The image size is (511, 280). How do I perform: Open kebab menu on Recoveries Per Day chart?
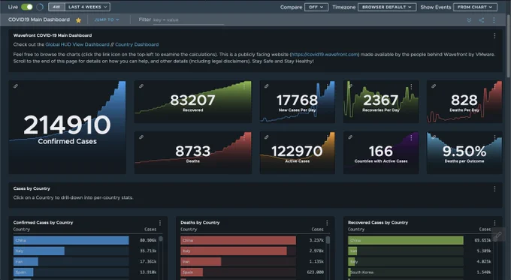pos(411,86)
